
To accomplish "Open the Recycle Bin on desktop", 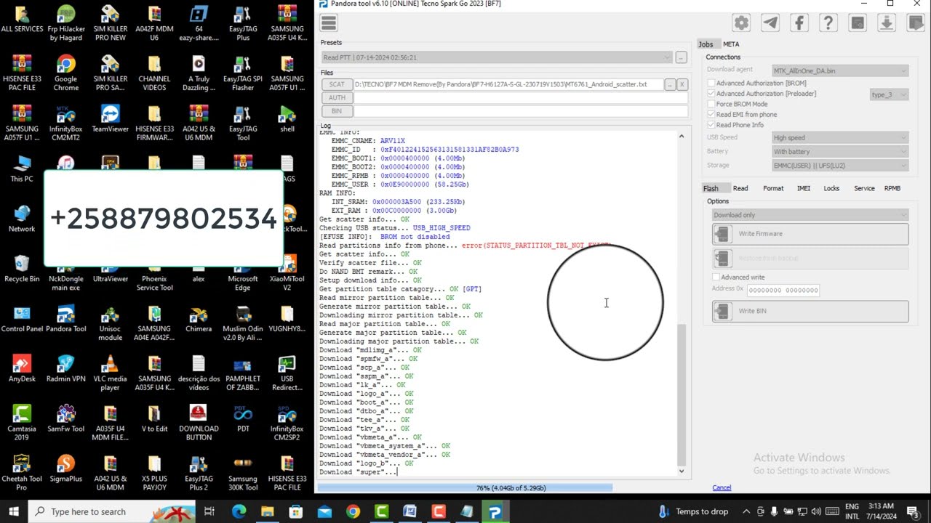I will tap(22, 269).
